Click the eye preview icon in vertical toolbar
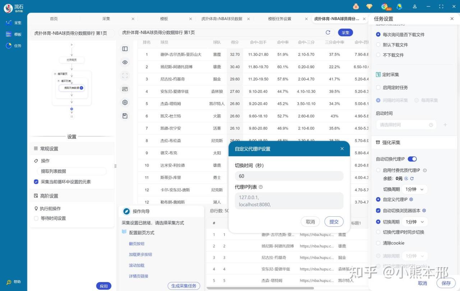The image size is (460, 291). click(x=125, y=62)
